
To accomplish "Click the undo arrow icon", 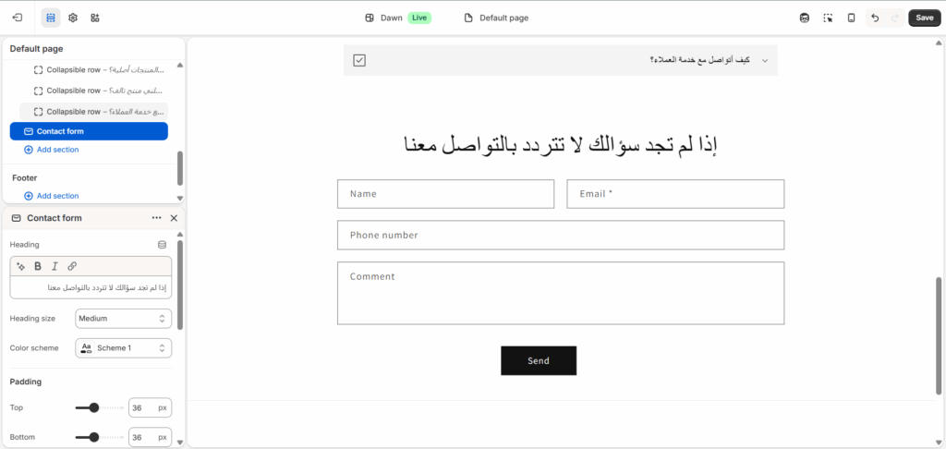I will [875, 18].
